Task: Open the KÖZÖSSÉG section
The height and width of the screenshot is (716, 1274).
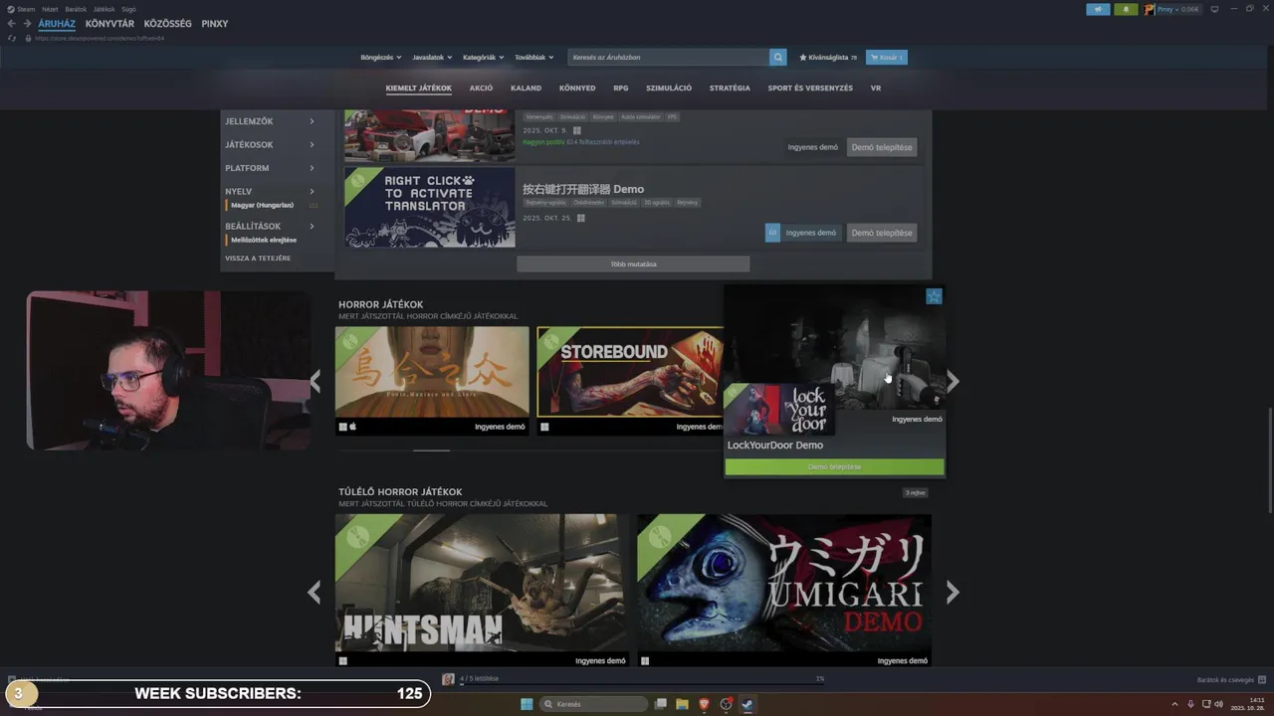Action: click(167, 24)
